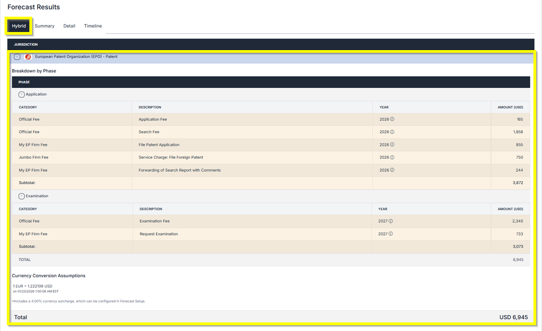542x331 pixels.
Task: Click info icon beside Search Fee year
Action: point(392,132)
